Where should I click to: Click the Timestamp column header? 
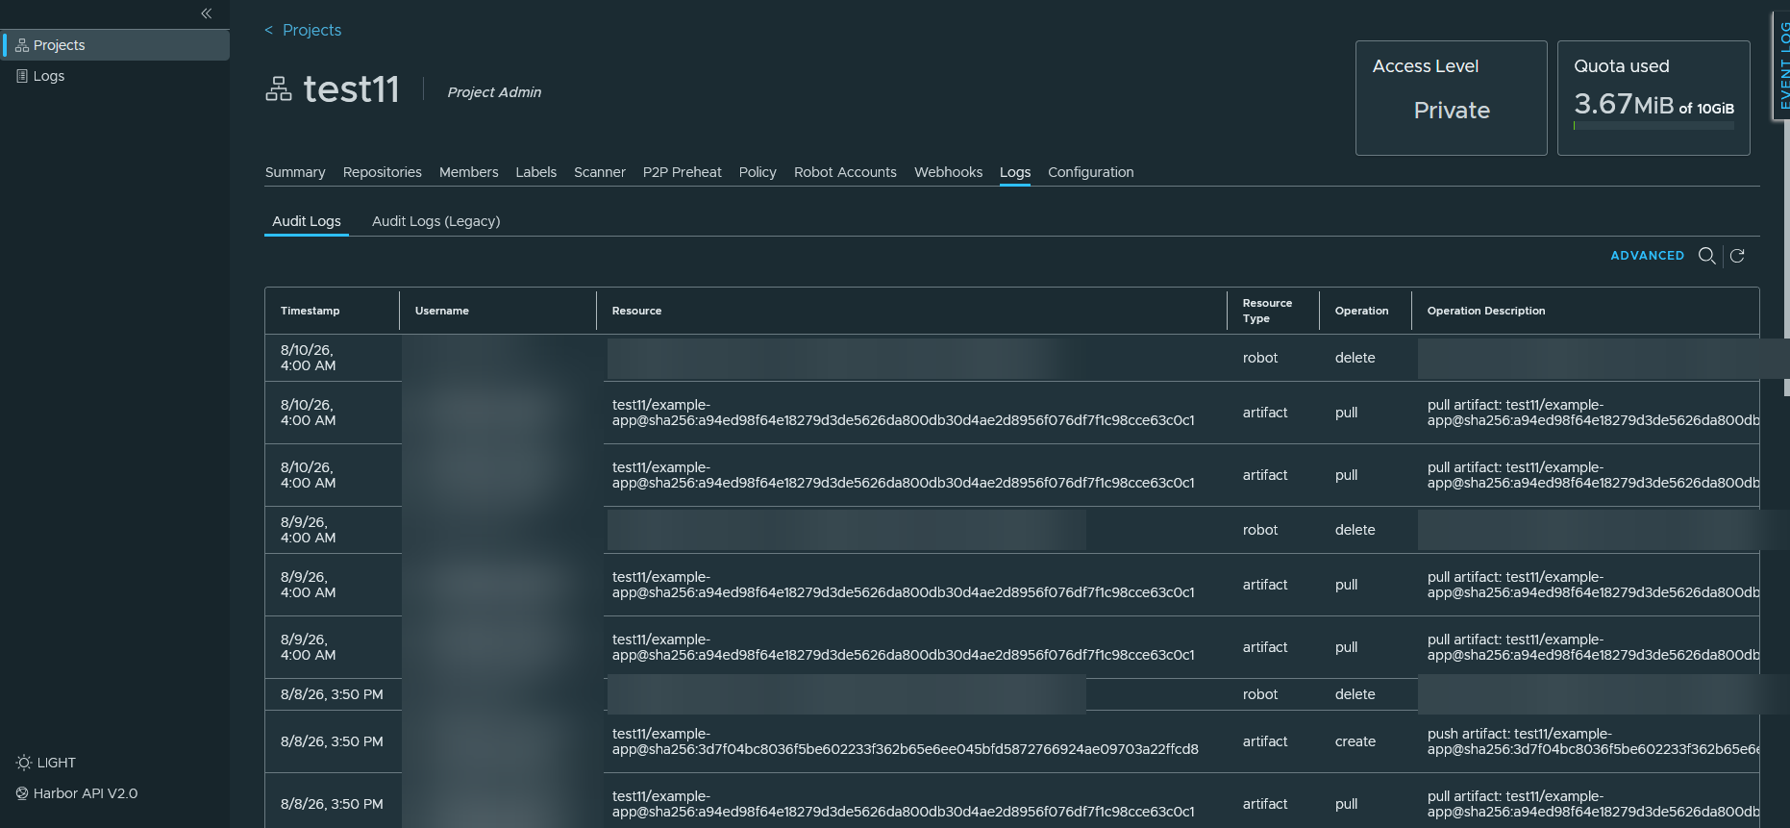310,311
